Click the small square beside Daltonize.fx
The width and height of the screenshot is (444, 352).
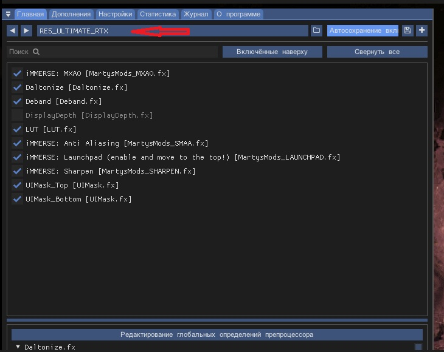[418, 347]
